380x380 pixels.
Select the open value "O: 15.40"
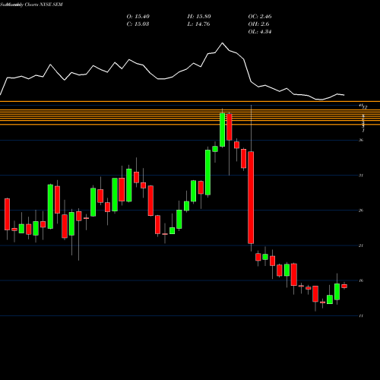[x=138, y=17]
